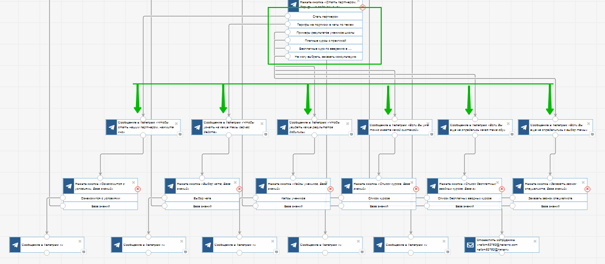Click connector port left of «Стать партнером» row

point(288,17)
